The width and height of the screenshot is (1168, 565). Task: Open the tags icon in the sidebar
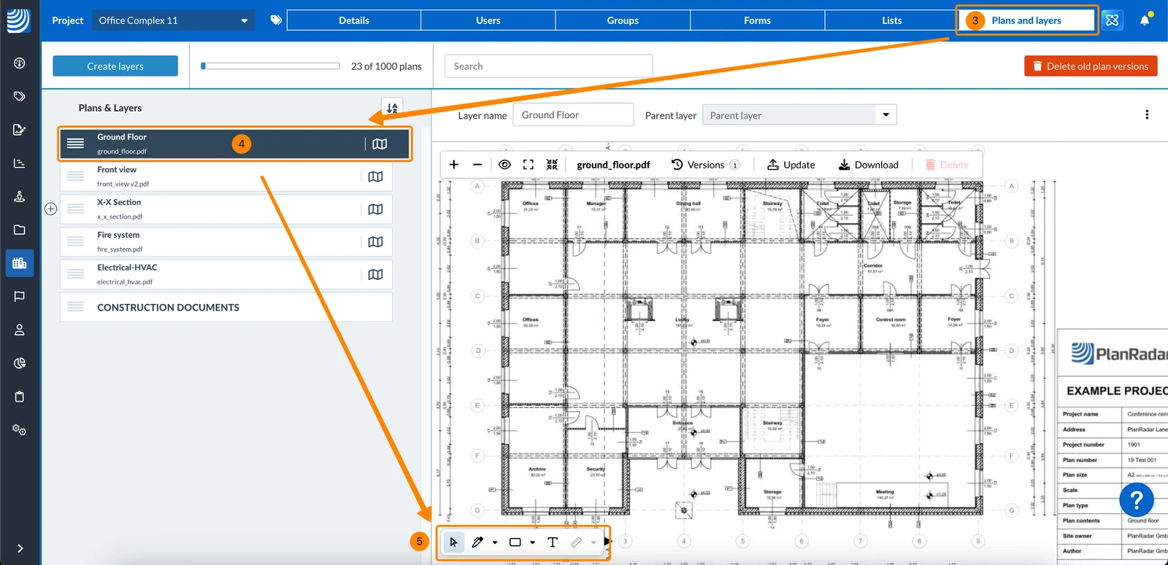(x=20, y=96)
